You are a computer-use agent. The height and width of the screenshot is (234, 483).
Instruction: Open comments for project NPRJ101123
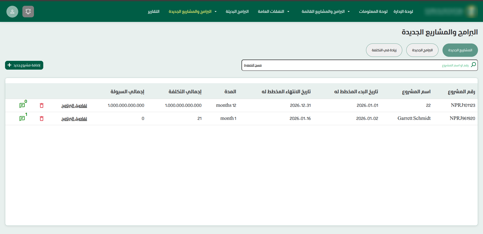22,106
